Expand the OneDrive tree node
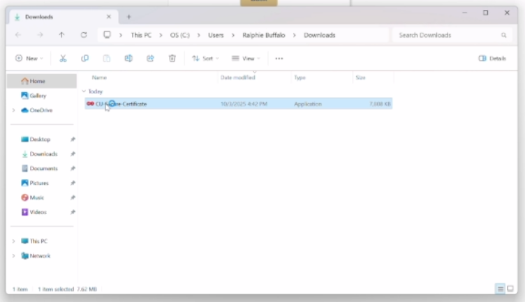The image size is (525, 302). pos(13,110)
